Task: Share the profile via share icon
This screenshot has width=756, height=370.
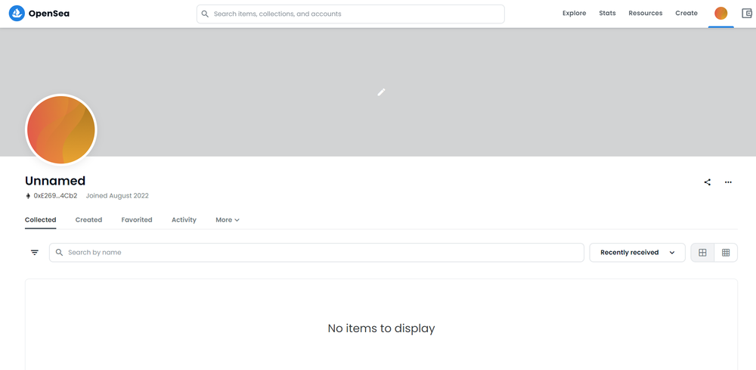Action: pyautogui.click(x=708, y=182)
